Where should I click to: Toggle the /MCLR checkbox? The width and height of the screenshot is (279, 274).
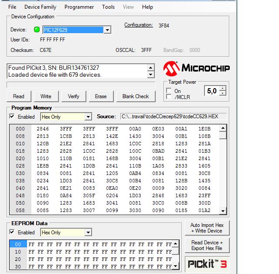click(x=169, y=97)
